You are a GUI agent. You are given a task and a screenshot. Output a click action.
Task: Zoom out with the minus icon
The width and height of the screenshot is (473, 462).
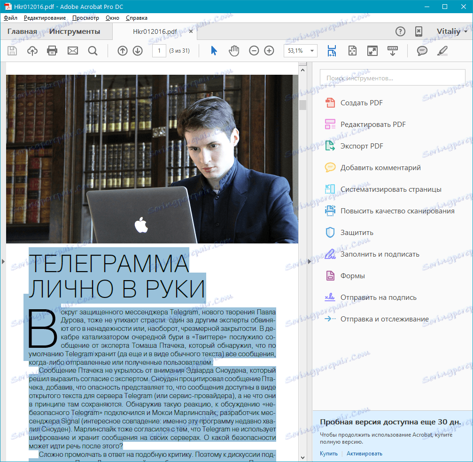pyautogui.click(x=254, y=51)
